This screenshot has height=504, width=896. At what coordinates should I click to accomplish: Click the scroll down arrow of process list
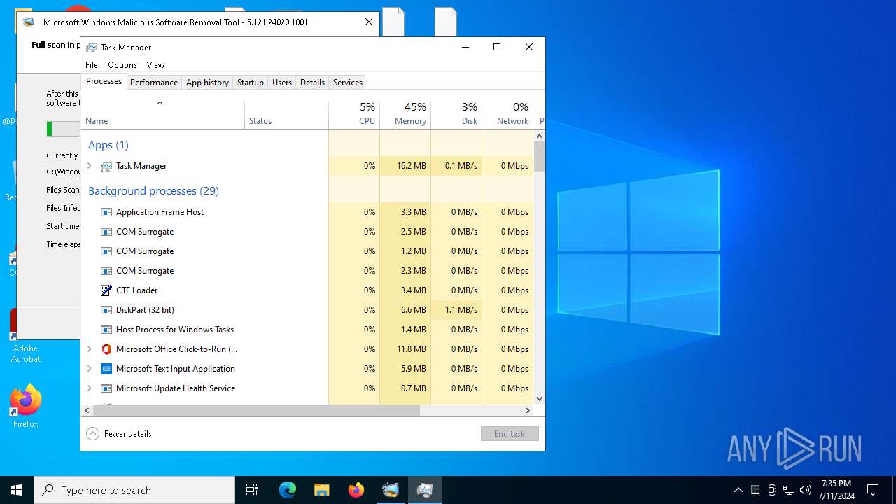click(539, 399)
